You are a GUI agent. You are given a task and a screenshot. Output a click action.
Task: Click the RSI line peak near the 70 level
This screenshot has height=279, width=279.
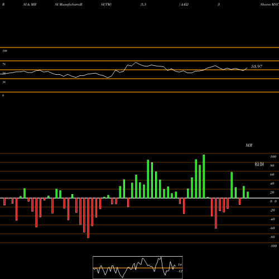pyautogui.click(x=136, y=62)
